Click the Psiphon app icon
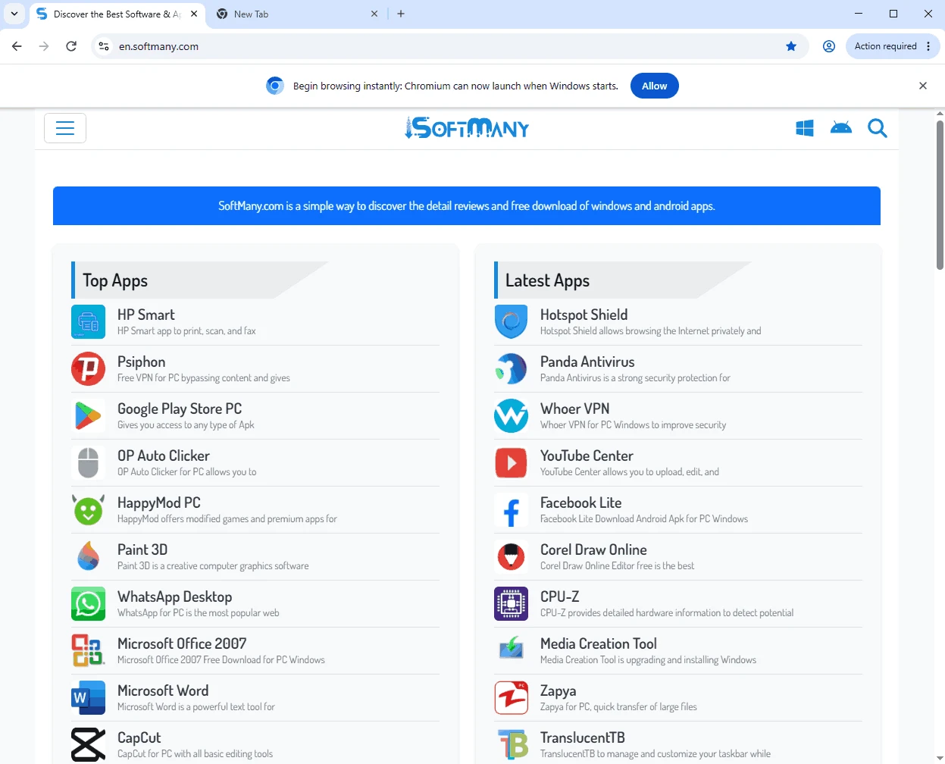 tap(89, 369)
